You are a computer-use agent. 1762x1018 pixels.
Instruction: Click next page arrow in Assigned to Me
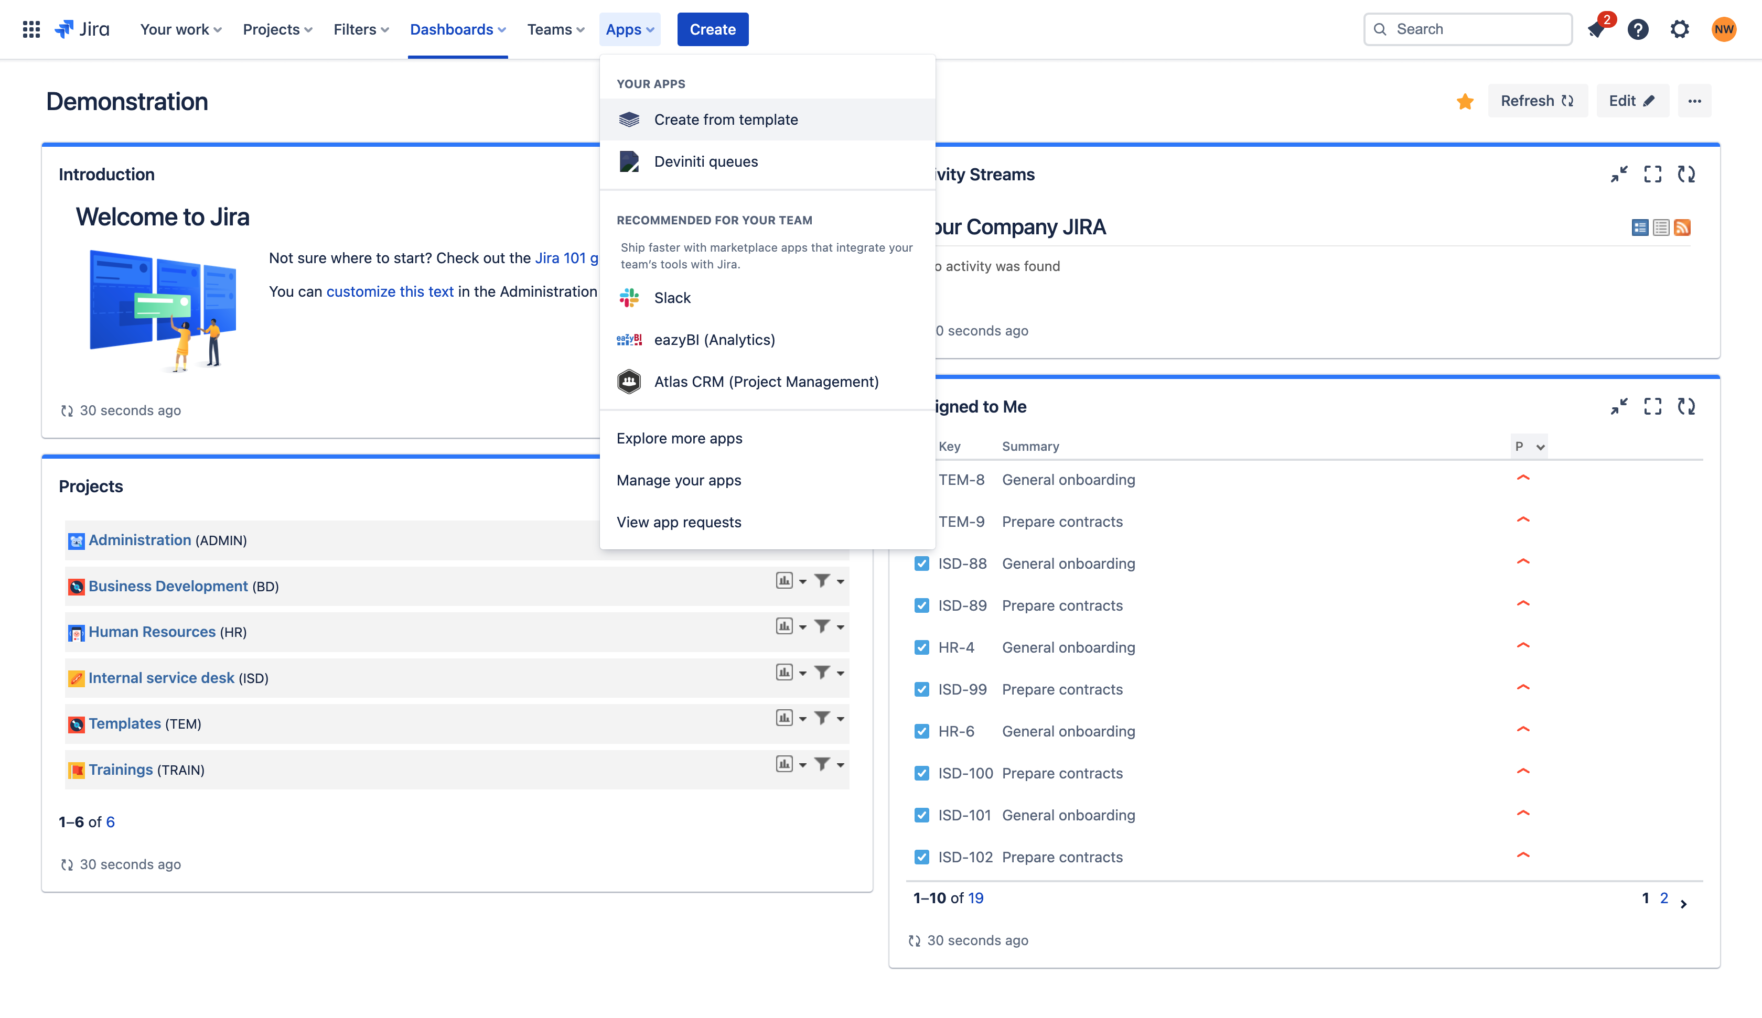[1684, 904]
